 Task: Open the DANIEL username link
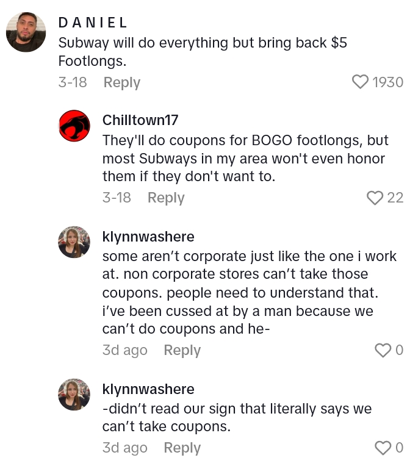pyautogui.click(x=93, y=23)
